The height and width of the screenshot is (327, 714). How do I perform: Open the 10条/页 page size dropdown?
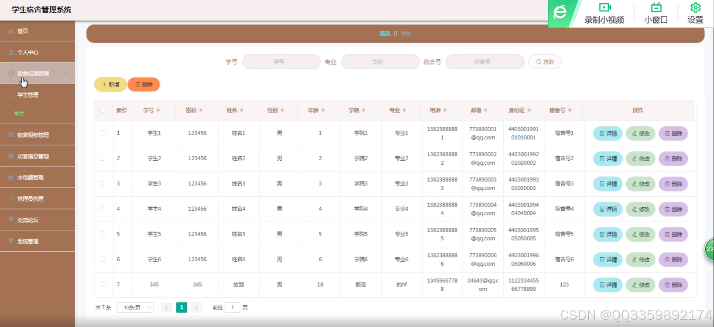135,307
